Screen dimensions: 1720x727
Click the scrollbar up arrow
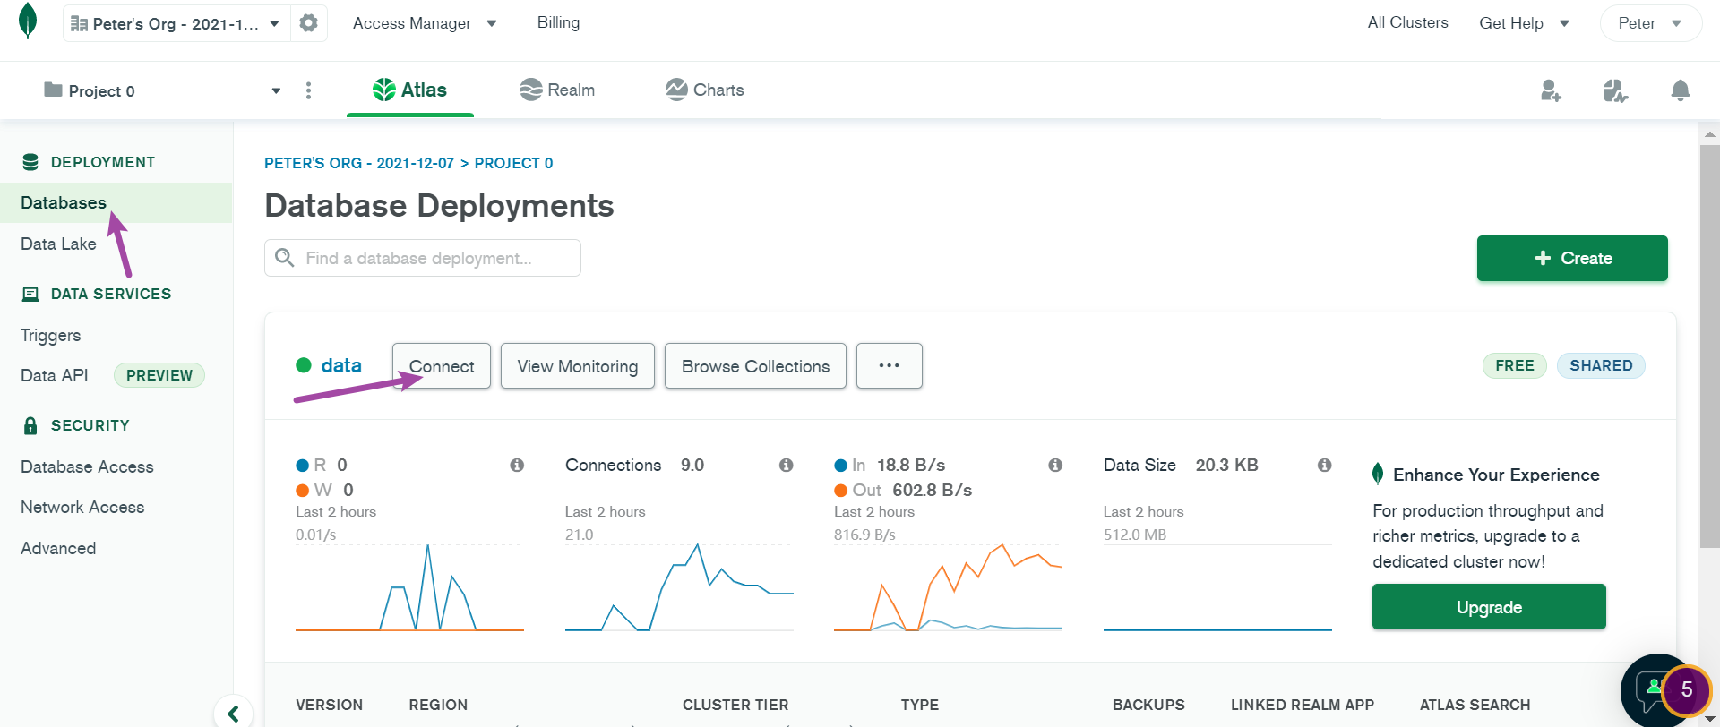point(1709,134)
